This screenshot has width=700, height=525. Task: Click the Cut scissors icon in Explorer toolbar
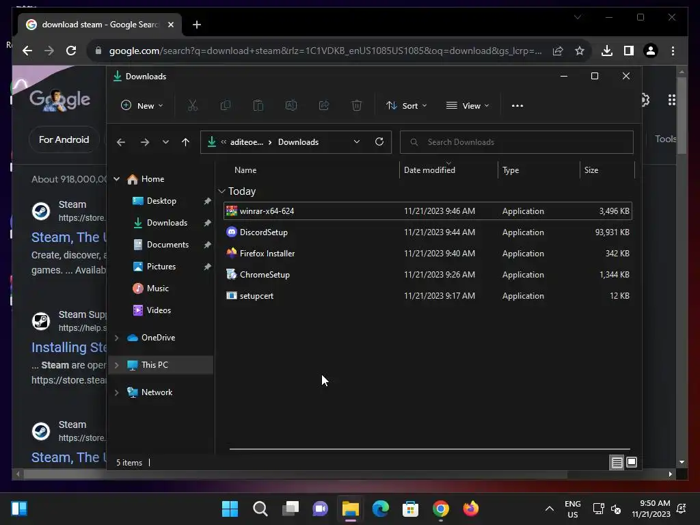click(x=192, y=106)
